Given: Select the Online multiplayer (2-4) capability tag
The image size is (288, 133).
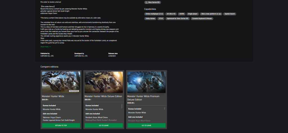Looking at the screenshot, I should click(x=154, y=14).
